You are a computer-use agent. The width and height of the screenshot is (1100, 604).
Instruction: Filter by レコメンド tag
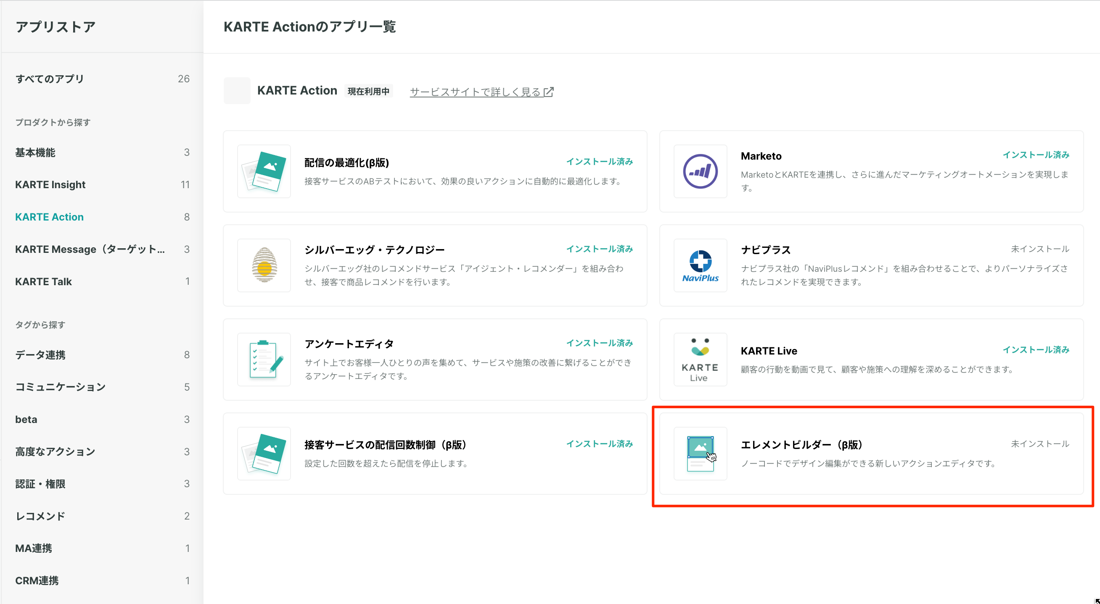coord(40,516)
